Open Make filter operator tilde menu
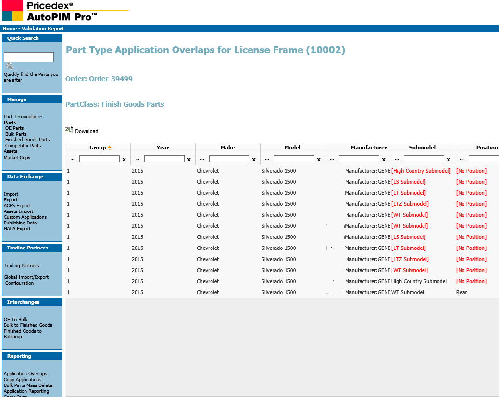The width and height of the screenshot is (499, 397). pyautogui.click(x=202, y=159)
